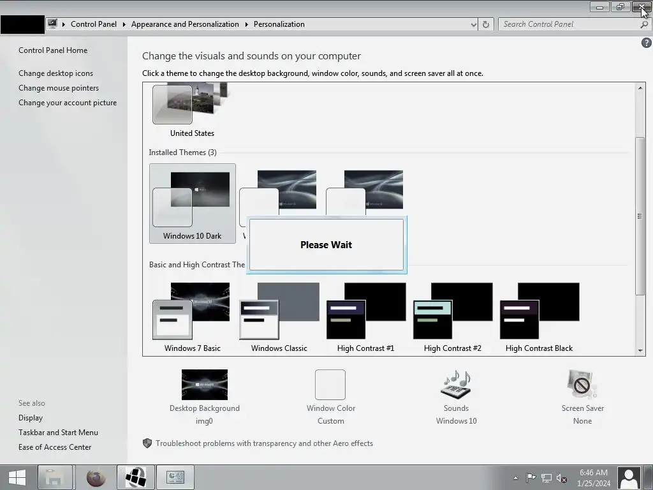Open Change mouse pointers link
The image size is (653, 490).
(x=59, y=88)
